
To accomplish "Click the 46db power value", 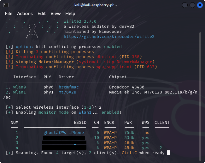I will coord(129,143).
